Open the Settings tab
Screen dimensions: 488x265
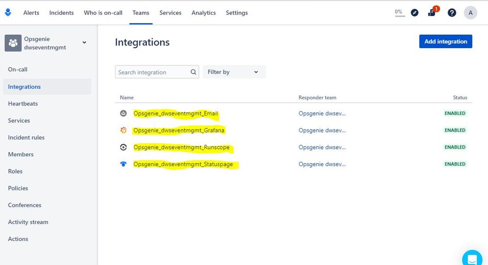tap(237, 13)
